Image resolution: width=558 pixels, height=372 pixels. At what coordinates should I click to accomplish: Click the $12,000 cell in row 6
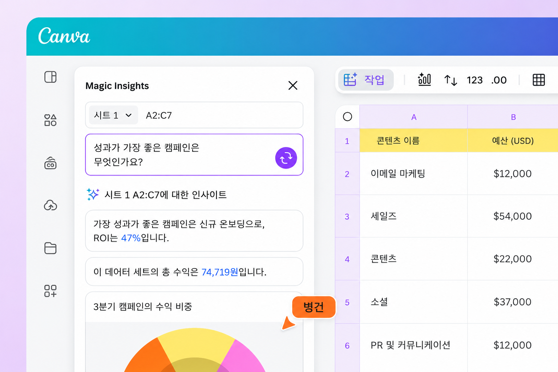tap(513, 345)
